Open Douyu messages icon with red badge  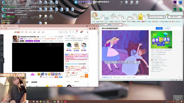[76, 32]
